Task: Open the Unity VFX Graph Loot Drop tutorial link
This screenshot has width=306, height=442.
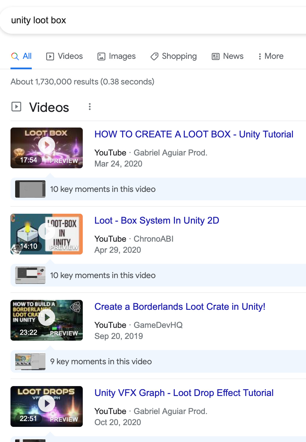Action: click(184, 393)
